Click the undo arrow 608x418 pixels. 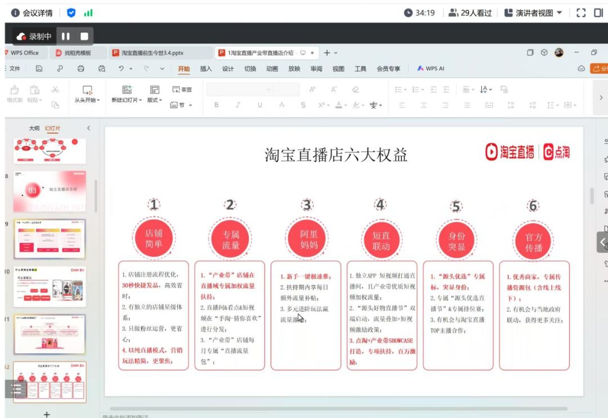coord(122,69)
